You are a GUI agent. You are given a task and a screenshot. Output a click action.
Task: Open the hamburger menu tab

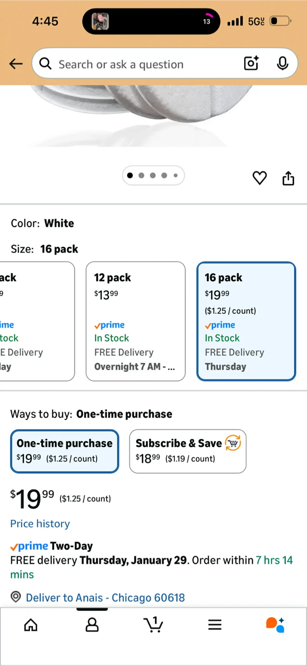215,625
